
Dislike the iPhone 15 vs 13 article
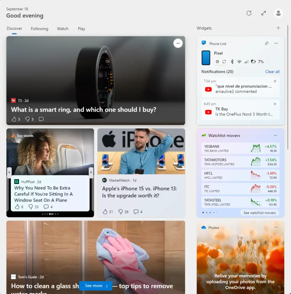[121, 212]
